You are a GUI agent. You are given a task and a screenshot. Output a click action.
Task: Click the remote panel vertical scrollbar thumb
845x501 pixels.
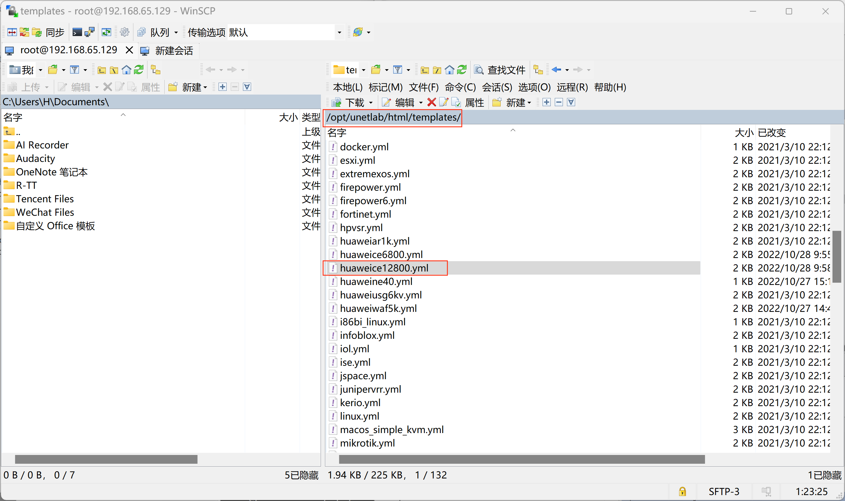(x=837, y=257)
